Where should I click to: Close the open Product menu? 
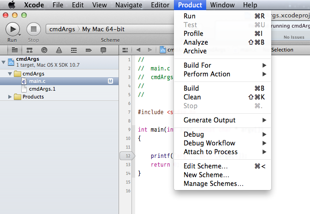tap(190, 5)
